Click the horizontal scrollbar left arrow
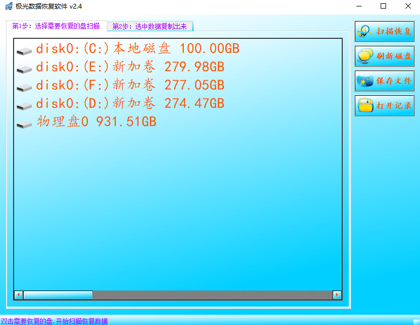 point(18,295)
